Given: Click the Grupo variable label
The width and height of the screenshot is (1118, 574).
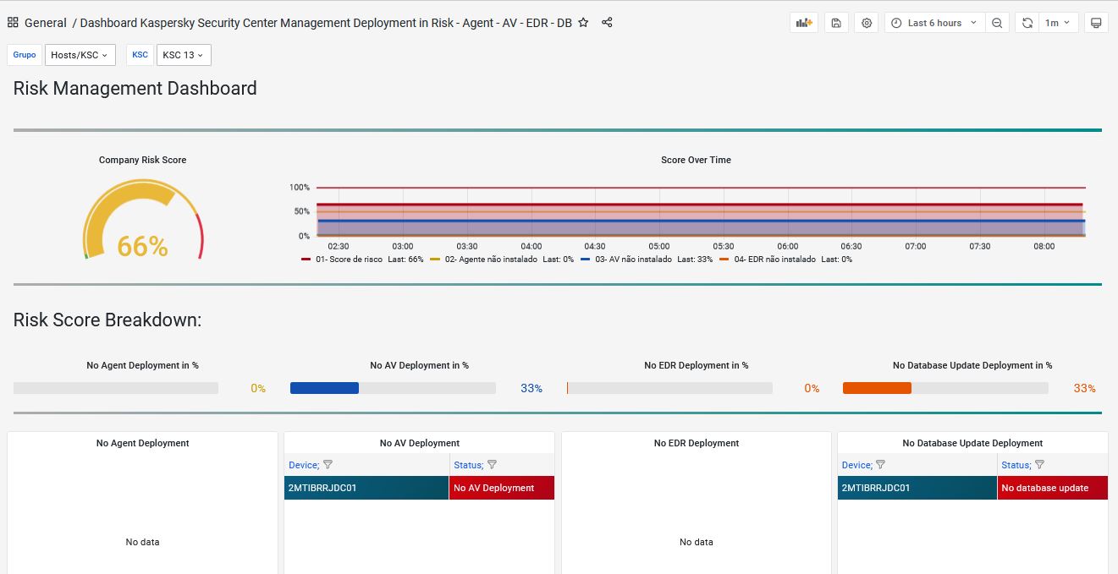Looking at the screenshot, I should (x=25, y=55).
